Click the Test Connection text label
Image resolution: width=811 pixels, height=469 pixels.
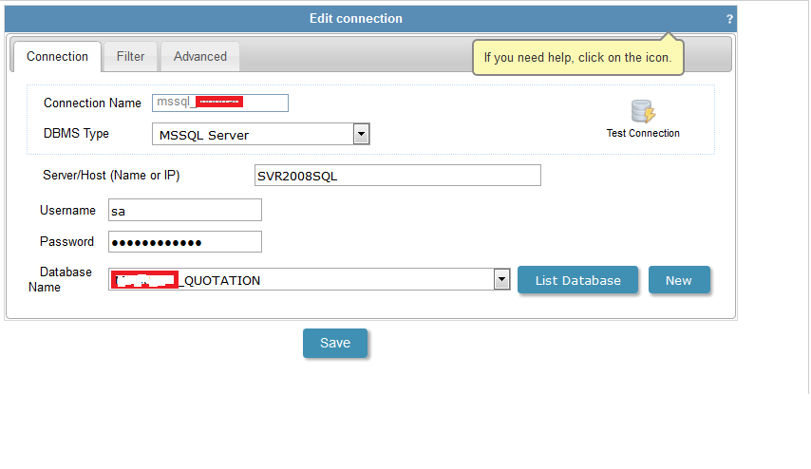[x=643, y=133]
